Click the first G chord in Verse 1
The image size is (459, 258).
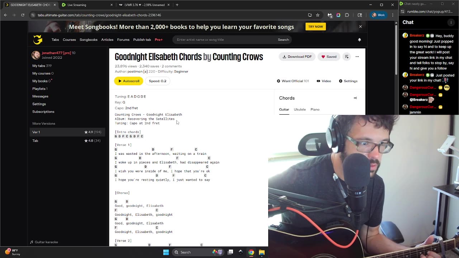click(x=116, y=149)
